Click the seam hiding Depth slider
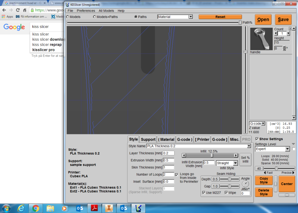 click(x=230, y=179)
